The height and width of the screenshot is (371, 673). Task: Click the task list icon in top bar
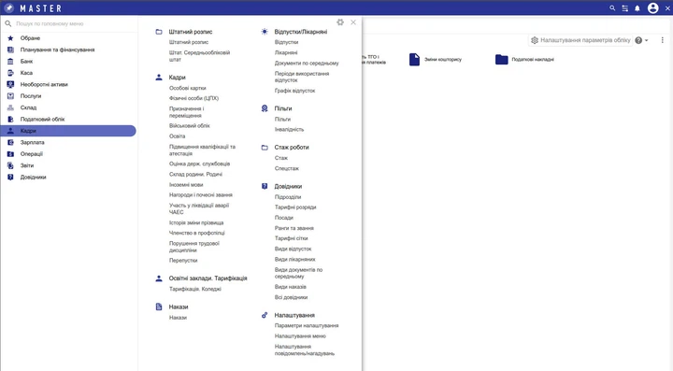(x=625, y=8)
